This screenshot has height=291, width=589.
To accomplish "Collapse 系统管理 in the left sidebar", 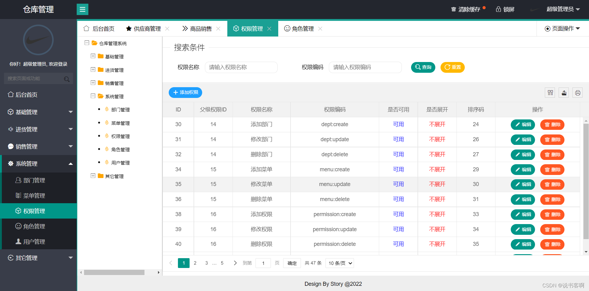I will pos(38,164).
